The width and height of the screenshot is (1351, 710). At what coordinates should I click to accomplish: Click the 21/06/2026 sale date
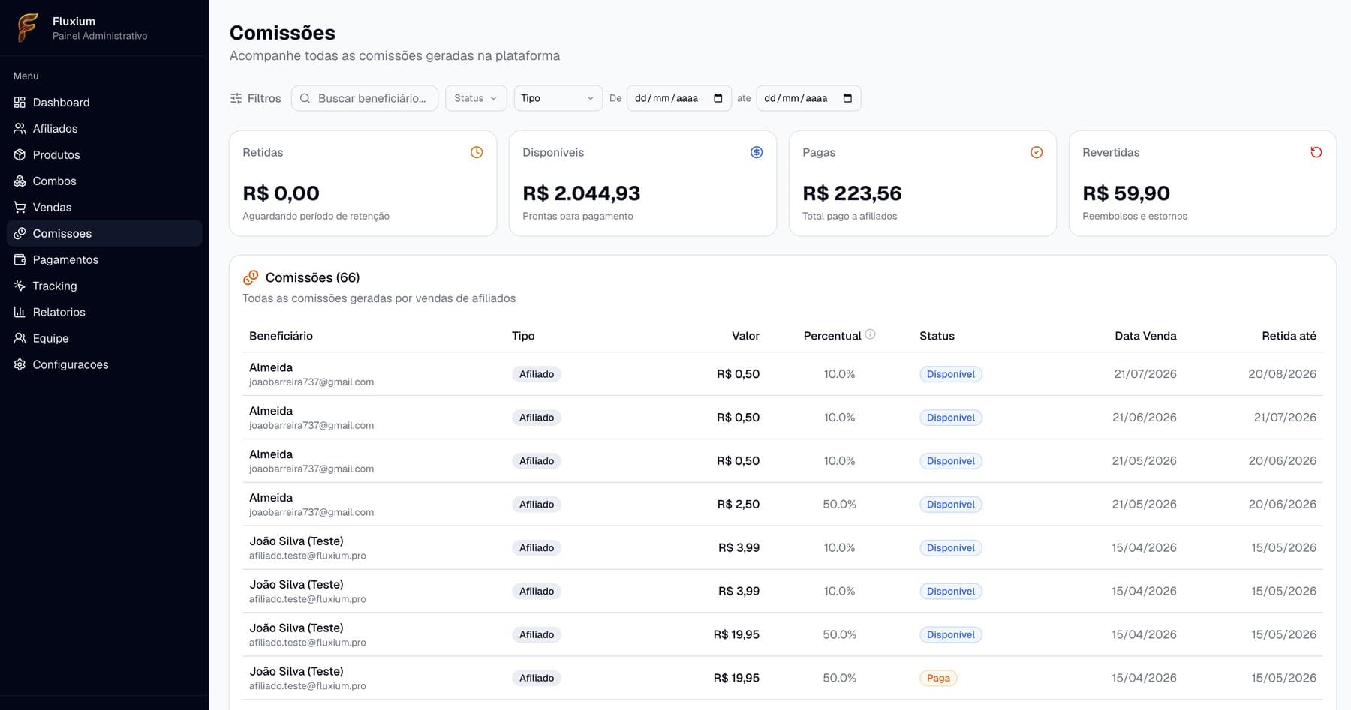[x=1145, y=418]
